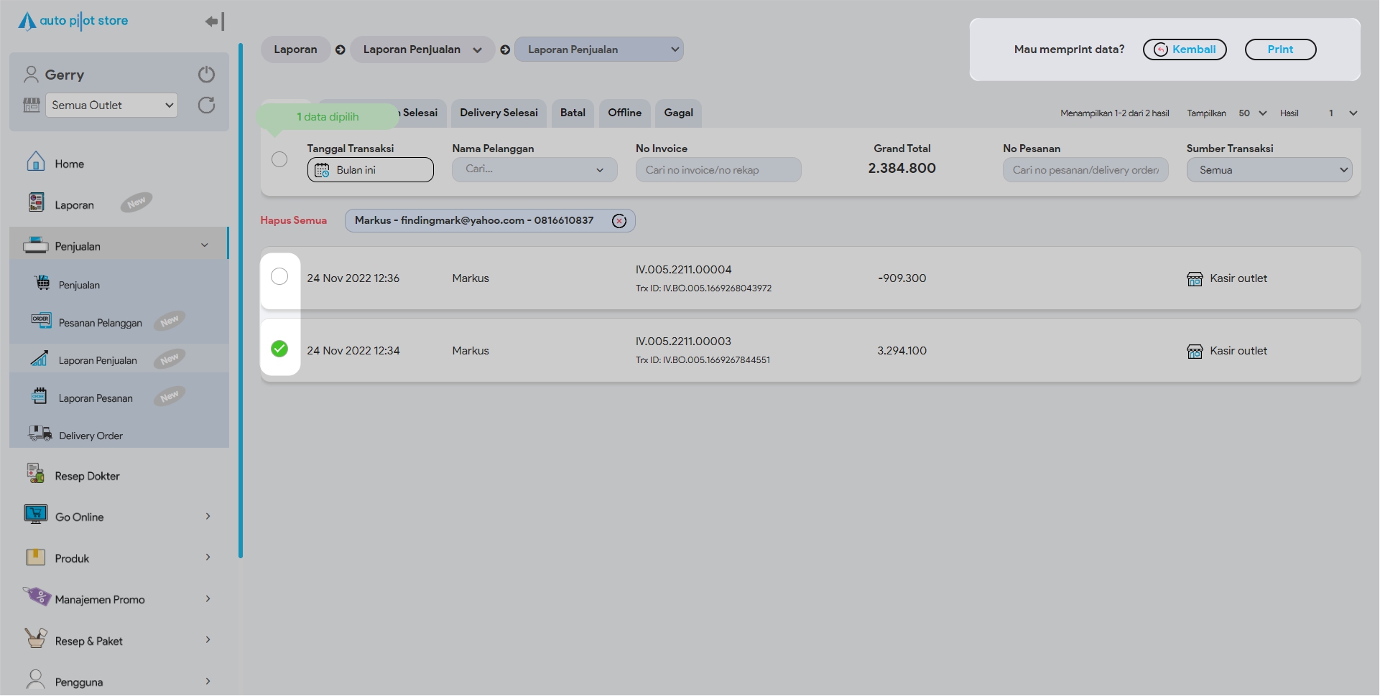The width and height of the screenshot is (1380, 696).
Task: Select the invoice IV.005.2211.00004 row checkbox
Action: pyautogui.click(x=279, y=277)
